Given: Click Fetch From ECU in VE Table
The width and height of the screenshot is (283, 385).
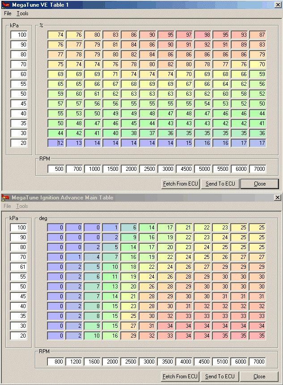Looking at the screenshot, I should pos(181,184).
